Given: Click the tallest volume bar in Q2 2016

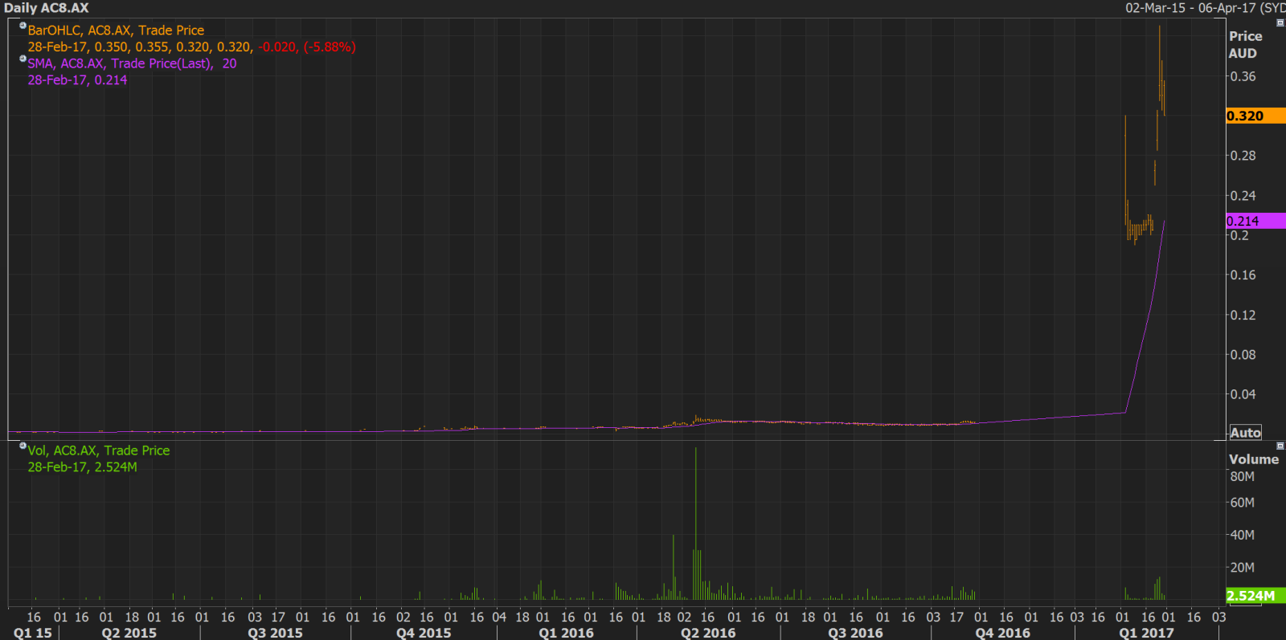Looking at the screenshot, I should click(695, 524).
